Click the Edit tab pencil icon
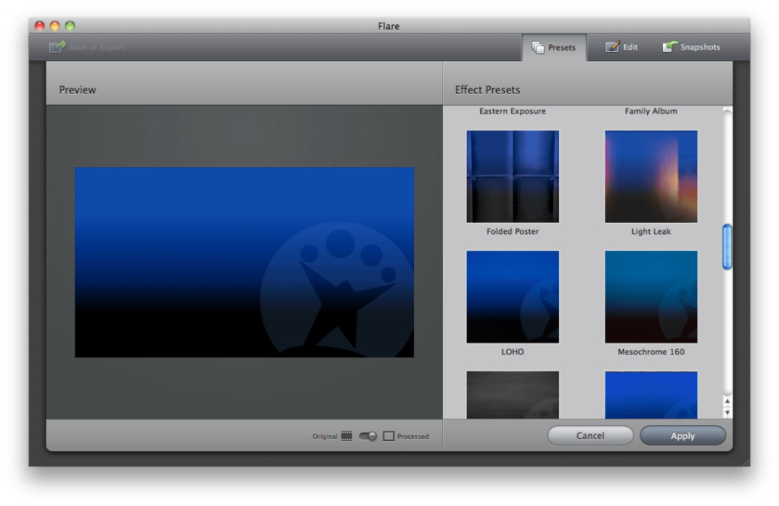 click(612, 47)
